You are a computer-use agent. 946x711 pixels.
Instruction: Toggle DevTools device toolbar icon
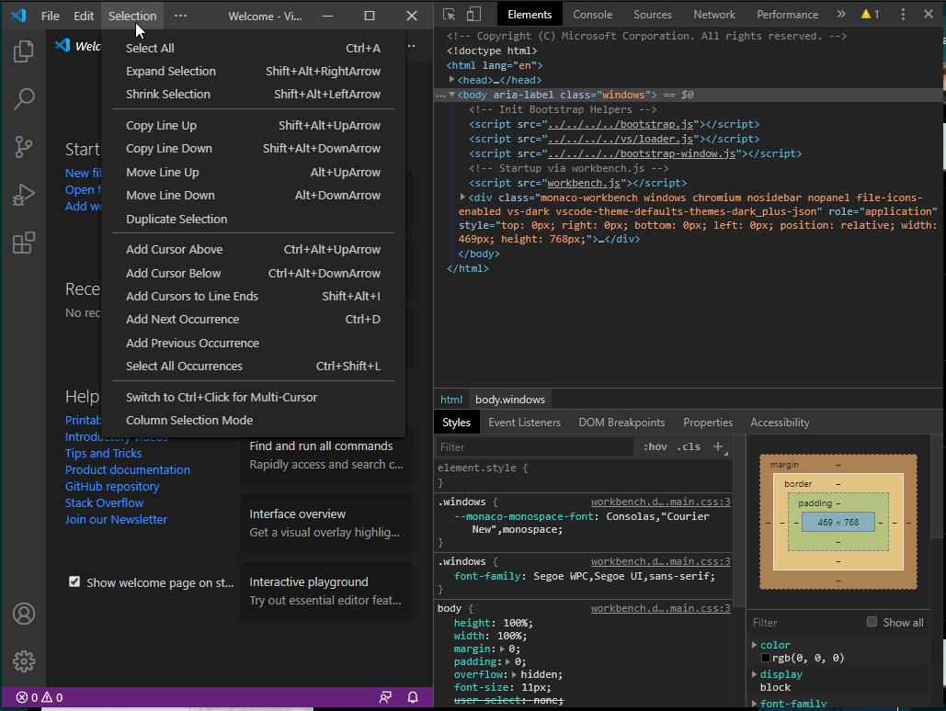pos(474,15)
